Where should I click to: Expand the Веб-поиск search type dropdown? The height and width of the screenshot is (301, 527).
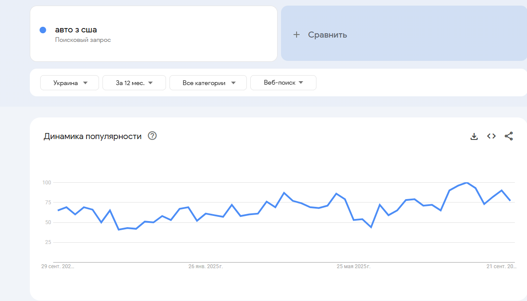click(283, 83)
